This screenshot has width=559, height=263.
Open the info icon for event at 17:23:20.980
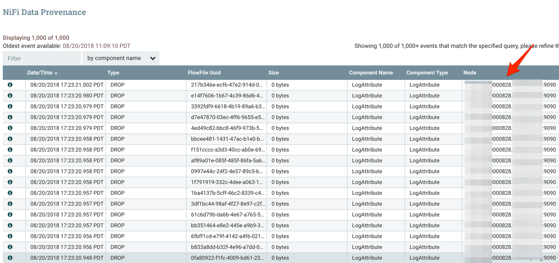[x=10, y=95]
